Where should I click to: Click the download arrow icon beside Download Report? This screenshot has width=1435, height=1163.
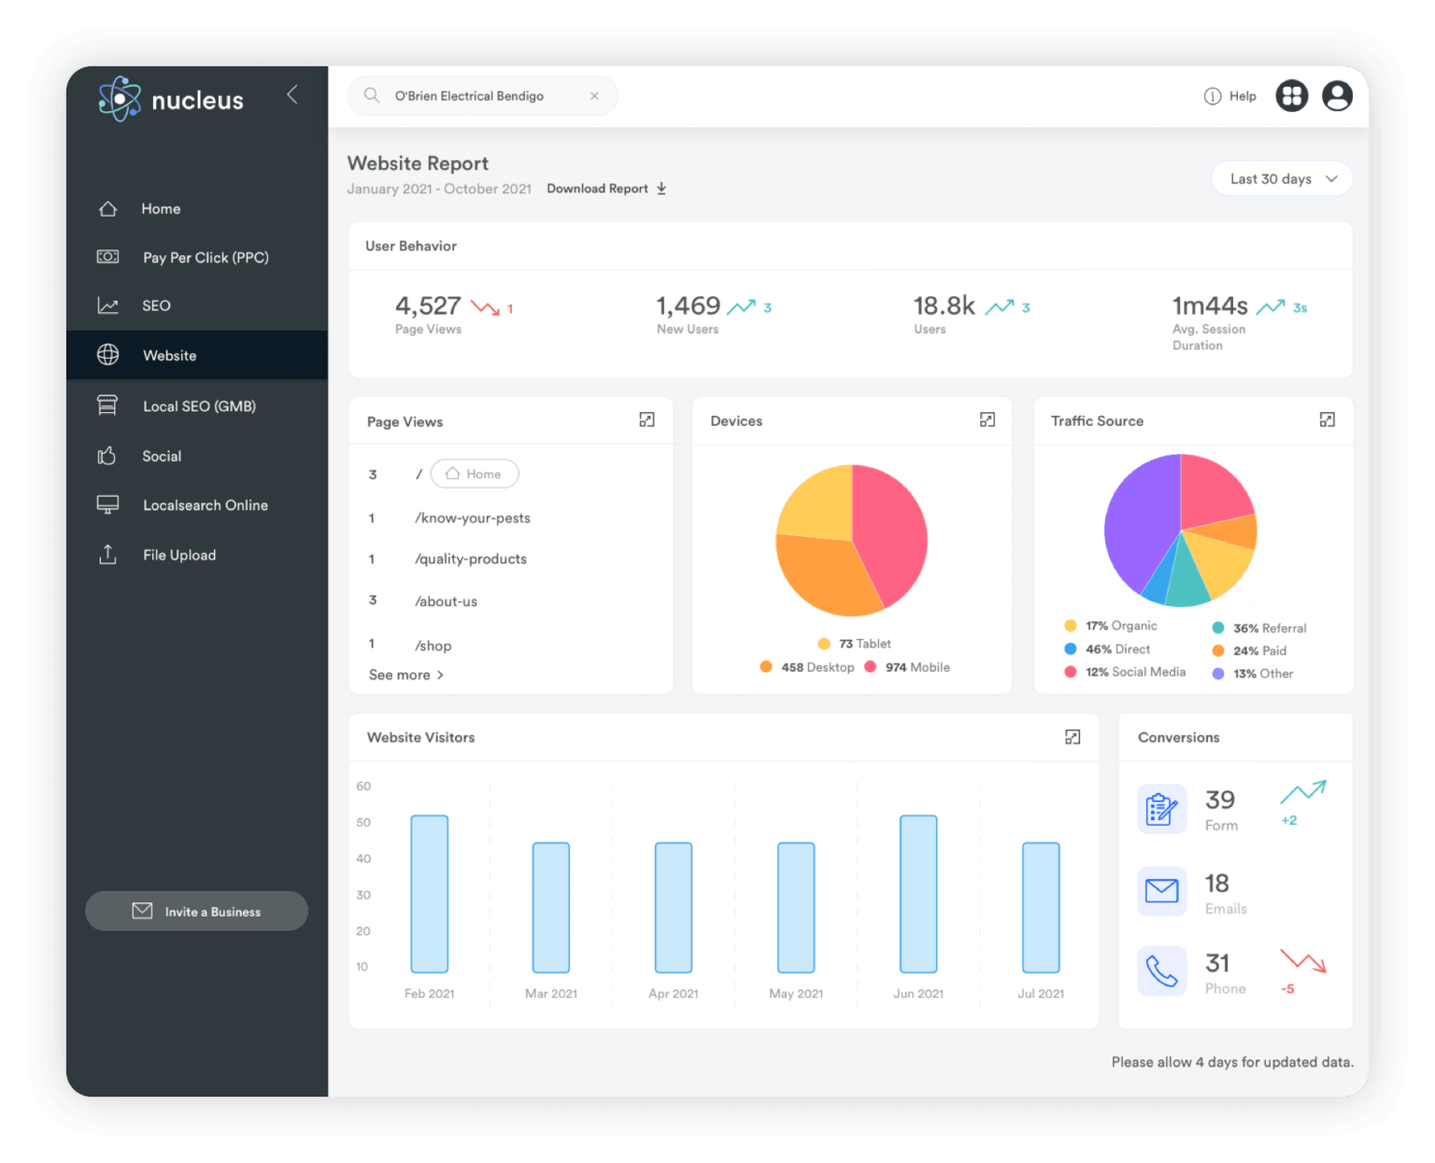point(661,188)
